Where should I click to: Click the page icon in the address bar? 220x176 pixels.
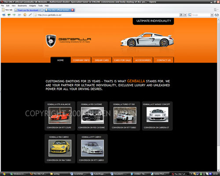[36, 15]
